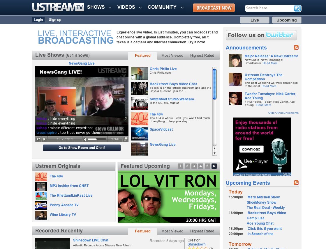
Task: Click the player pop-out window icon
Action: coord(125,139)
